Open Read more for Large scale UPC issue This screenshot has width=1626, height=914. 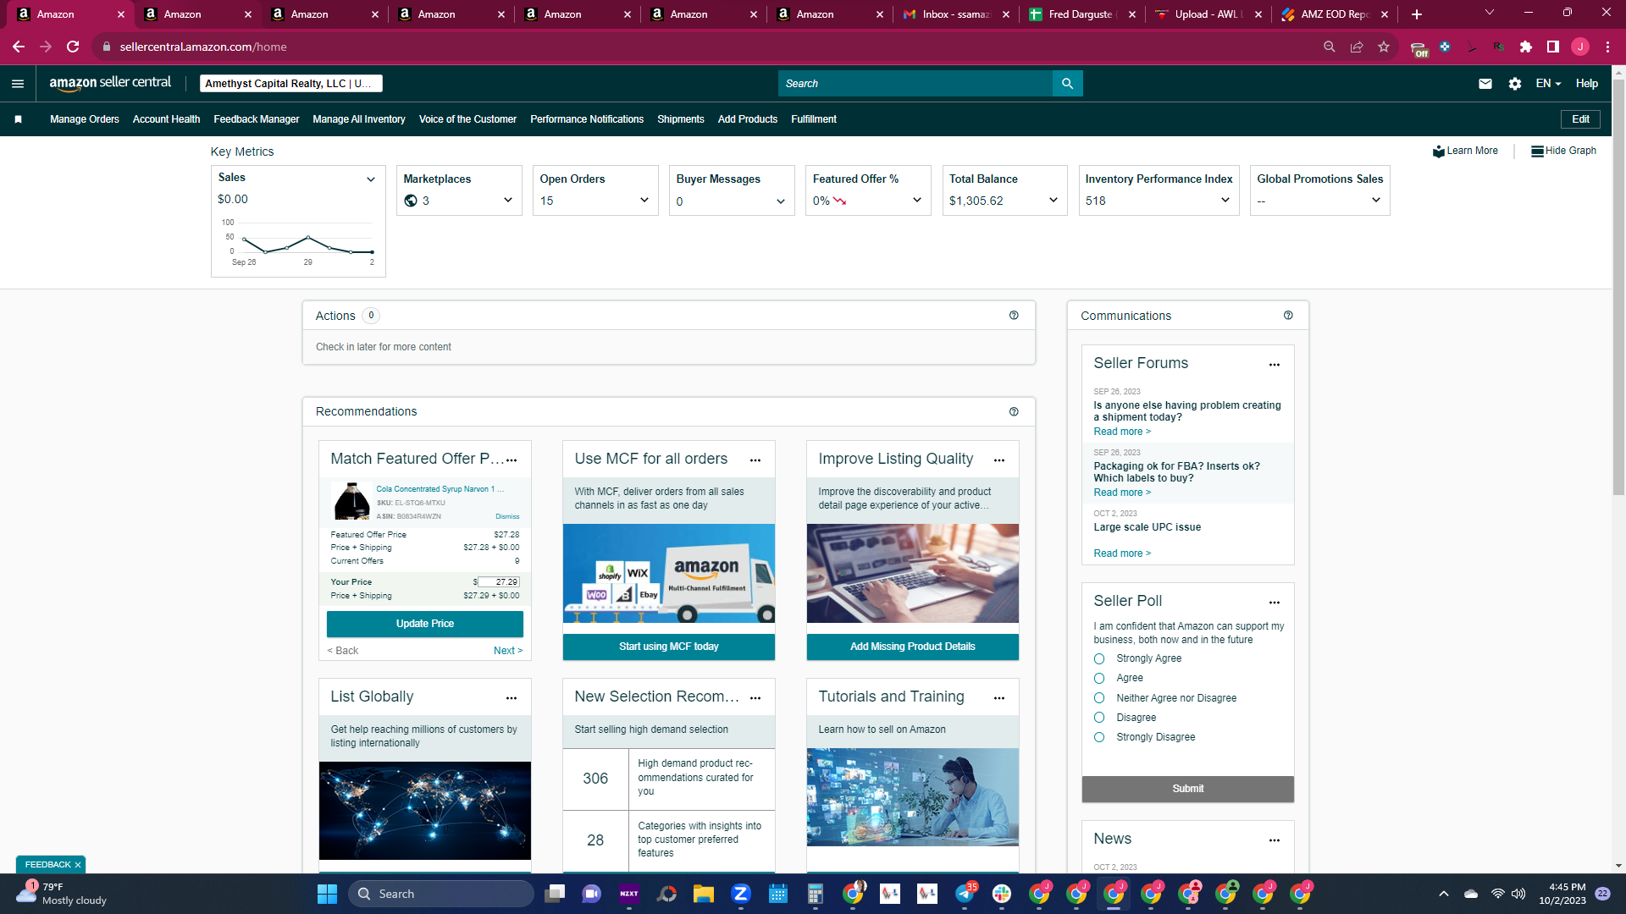tap(1122, 553)
